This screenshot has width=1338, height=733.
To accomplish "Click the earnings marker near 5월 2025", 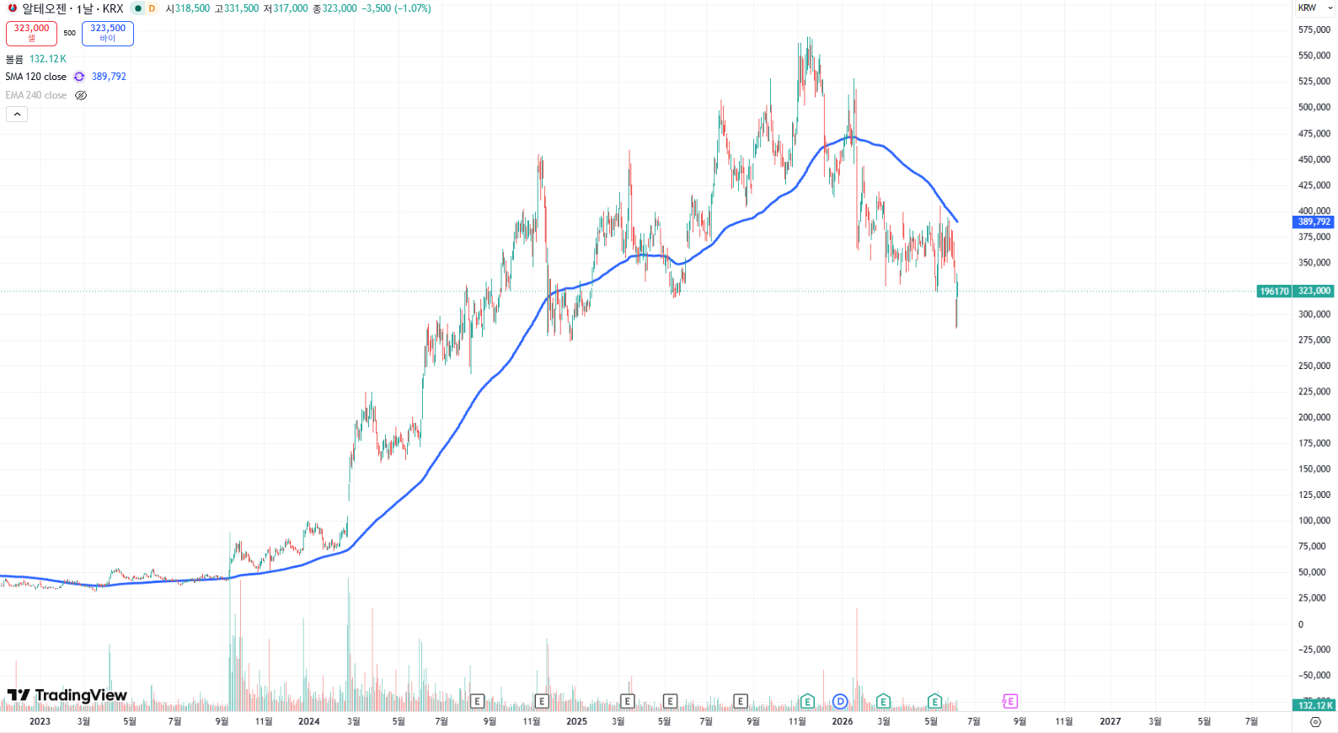I will (670, 701).
